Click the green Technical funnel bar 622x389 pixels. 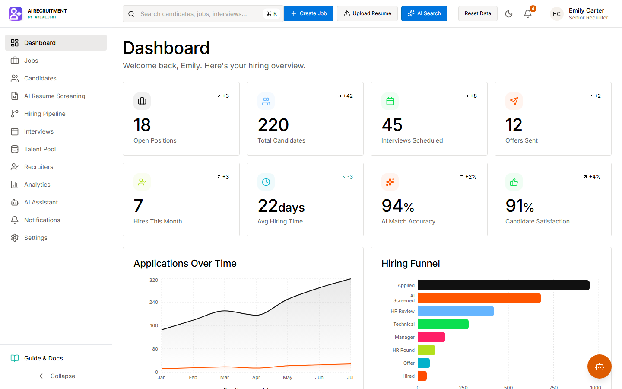click(x=443, y=324)
